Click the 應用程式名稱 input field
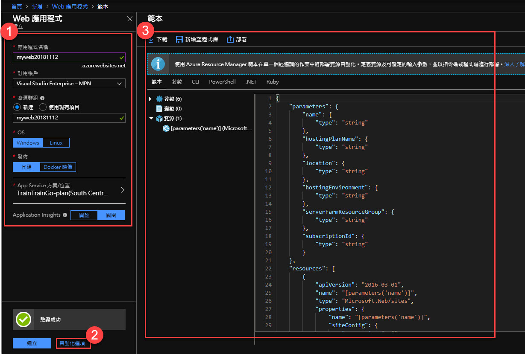This screenshot has width=525, height=354. click(x=69, y=57)
